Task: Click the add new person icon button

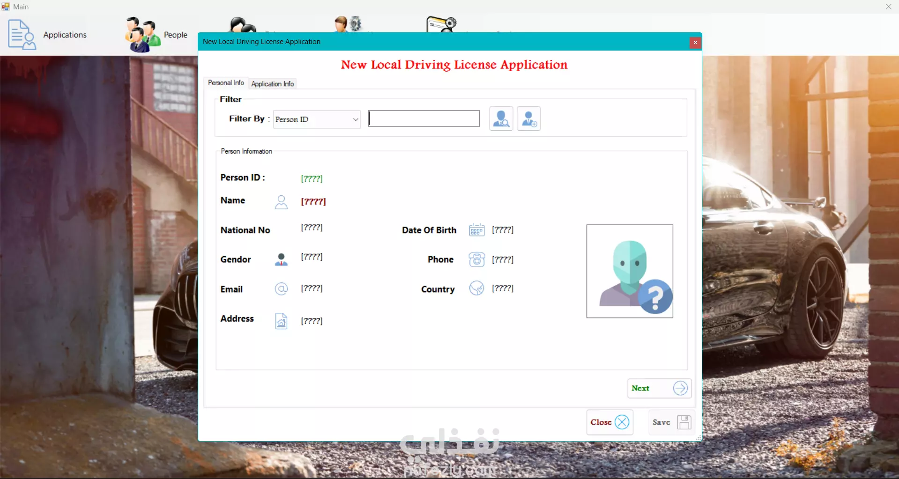Action: pyautogui.click(x=529, y=118)
